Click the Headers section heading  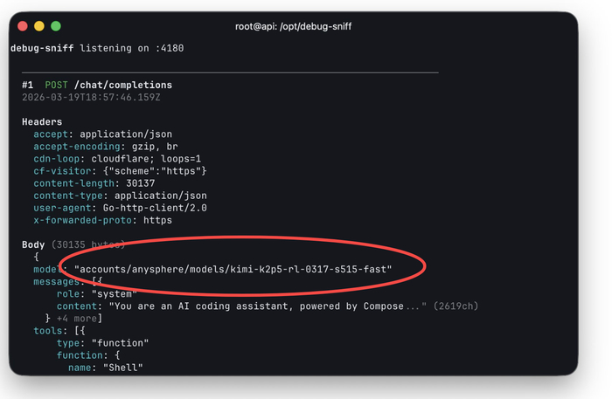coord(42,121)
